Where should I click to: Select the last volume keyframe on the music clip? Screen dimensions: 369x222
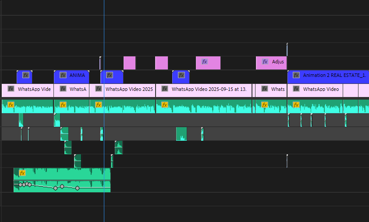point(77,188)
